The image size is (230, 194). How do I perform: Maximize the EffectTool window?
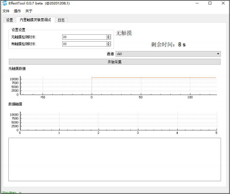tap(210, 3)
